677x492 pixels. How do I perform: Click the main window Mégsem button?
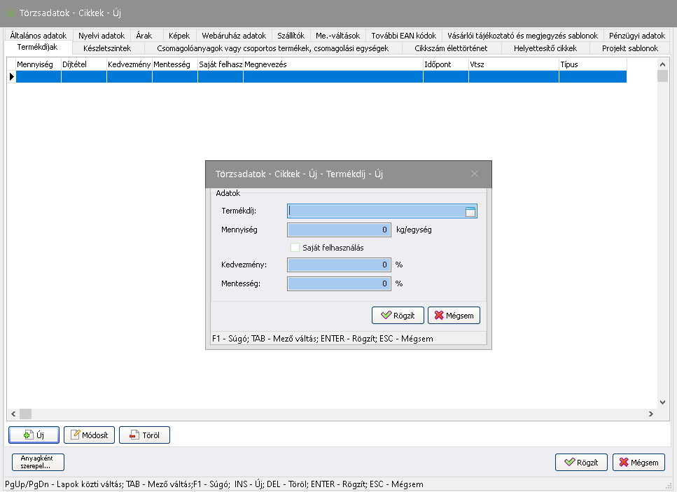(x=638, y=463)
